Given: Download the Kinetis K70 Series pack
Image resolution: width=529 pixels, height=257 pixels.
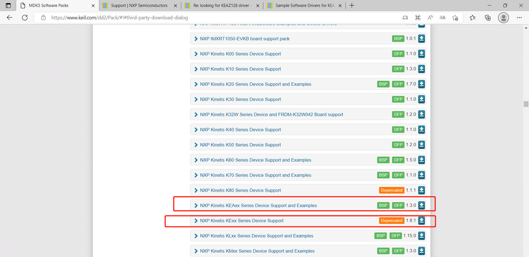Looking at the screenshot, I should coord(422,175).
